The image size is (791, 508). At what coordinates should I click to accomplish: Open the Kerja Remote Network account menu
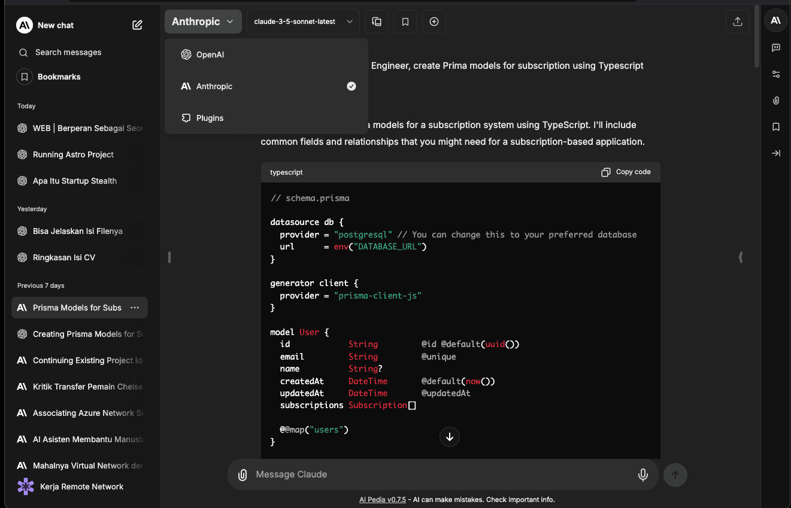(80, 486)
